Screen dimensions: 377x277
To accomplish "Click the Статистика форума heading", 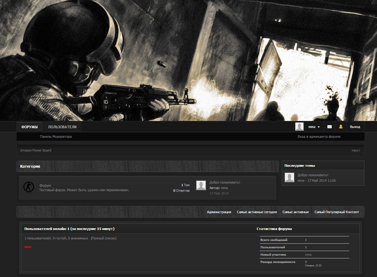I will tap(274, 229).
